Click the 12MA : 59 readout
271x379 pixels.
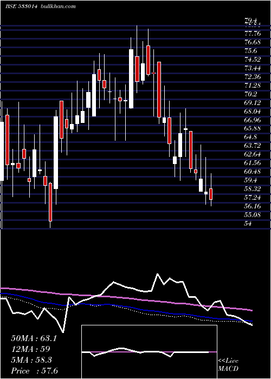[30, 349]
